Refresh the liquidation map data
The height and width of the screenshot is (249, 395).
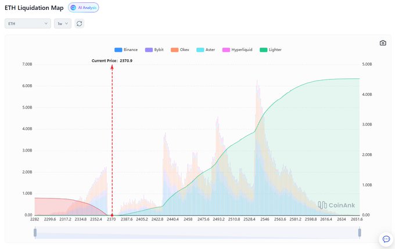[x=80, y=23]
